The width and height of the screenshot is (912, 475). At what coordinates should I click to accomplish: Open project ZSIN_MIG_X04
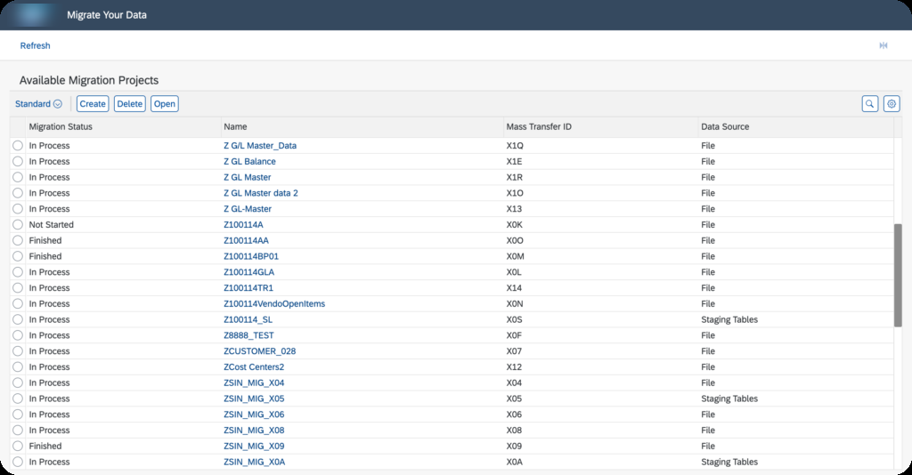click(x=254, y=382)
